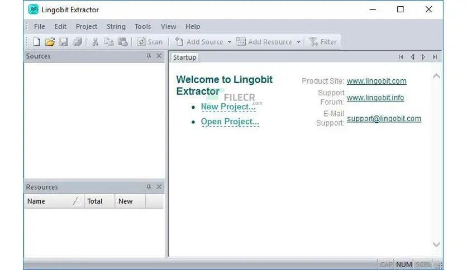Pin the Sources panel
This screenshot has height=270, width=467.
149,56
